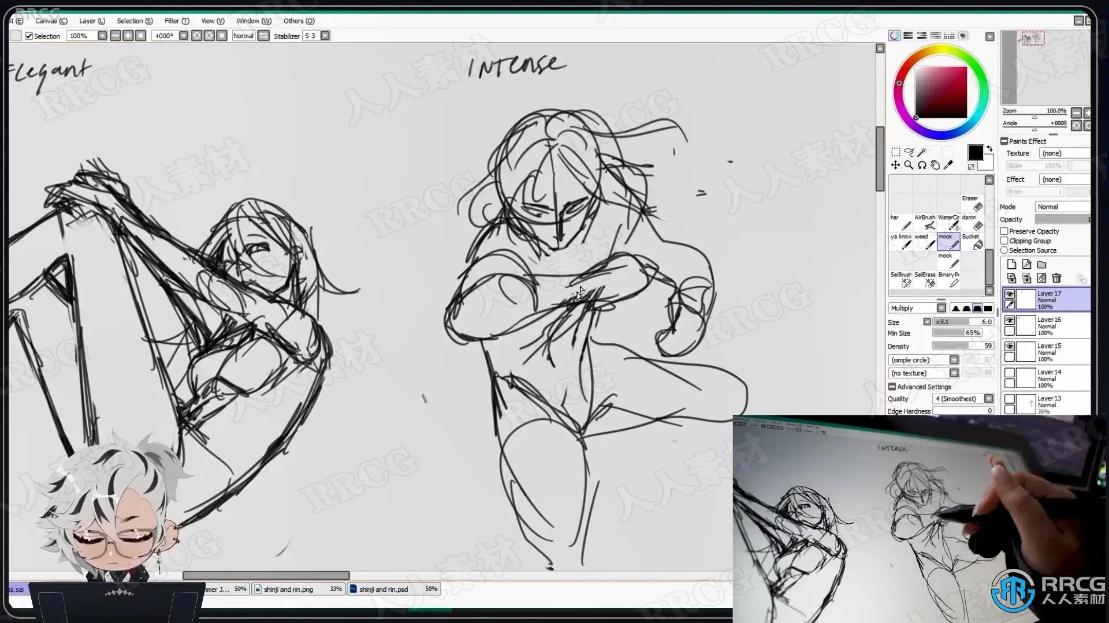
Task: Hide Layer 16 using eye icon
Action: click(x=1010, y=320)
